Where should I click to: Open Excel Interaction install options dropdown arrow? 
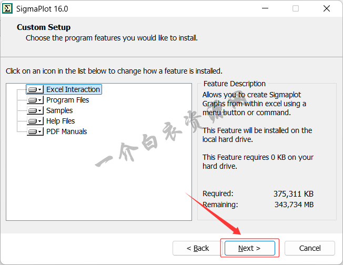[x=40, y=90]
